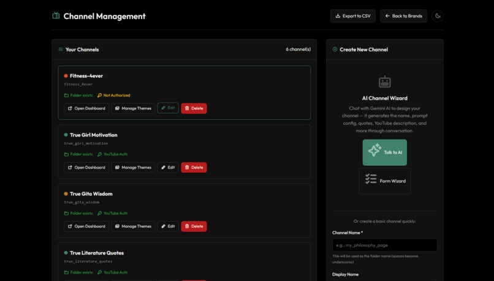Viewport: 494px width, 281px height.
Task: Click the Your Channels list icon
Action: pos(61,50)
